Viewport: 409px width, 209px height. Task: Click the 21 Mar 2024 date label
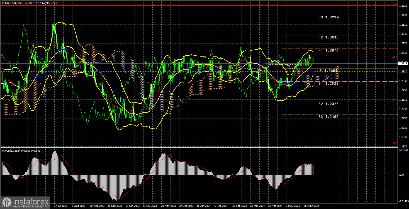pyautogui.click(x=257, y=206)
